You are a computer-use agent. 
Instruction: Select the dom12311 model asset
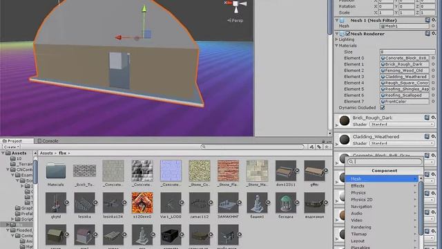click(x=285, y=171)
